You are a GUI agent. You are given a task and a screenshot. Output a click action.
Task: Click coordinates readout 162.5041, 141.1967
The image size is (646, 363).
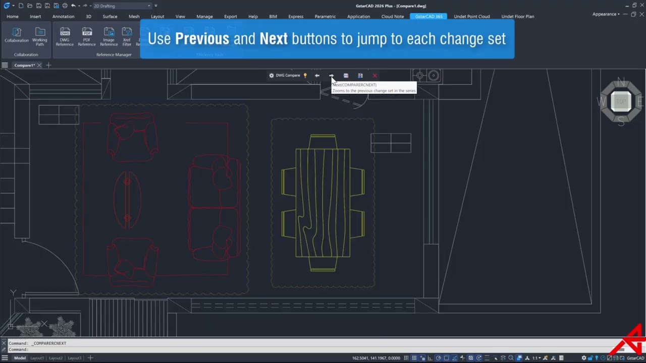(376, 358)
